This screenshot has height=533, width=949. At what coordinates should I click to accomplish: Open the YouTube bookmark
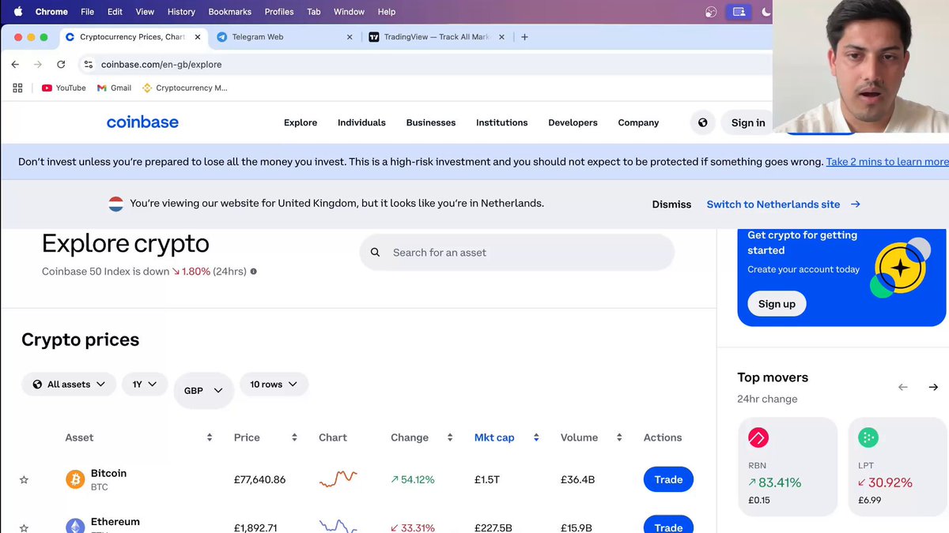click(63, 88)
